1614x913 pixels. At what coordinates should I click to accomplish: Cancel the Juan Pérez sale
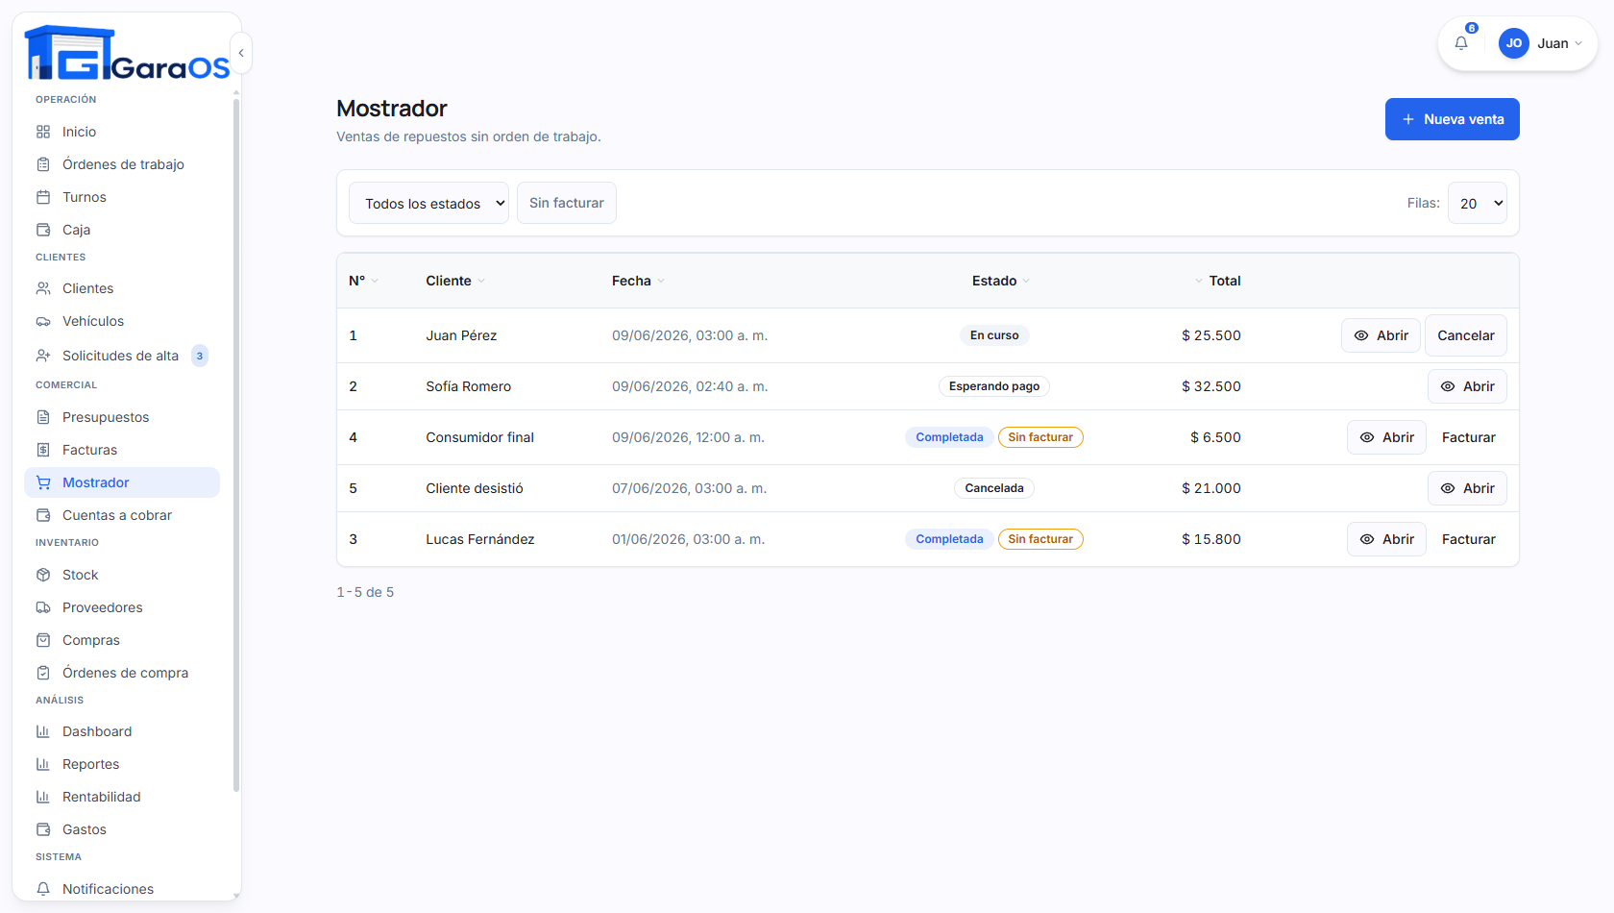1466,335
